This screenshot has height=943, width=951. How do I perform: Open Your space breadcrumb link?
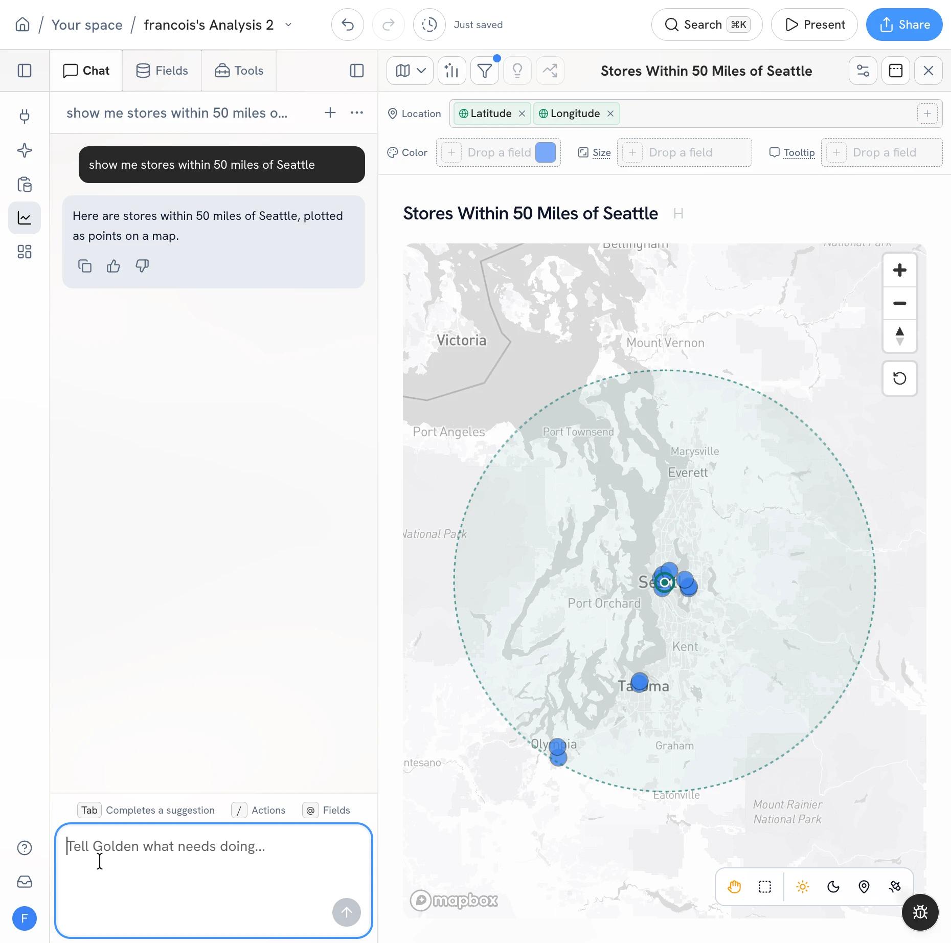click(87, 25)
